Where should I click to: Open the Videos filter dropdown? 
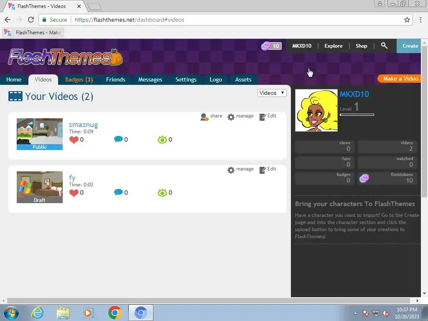[x=272, y=93]
